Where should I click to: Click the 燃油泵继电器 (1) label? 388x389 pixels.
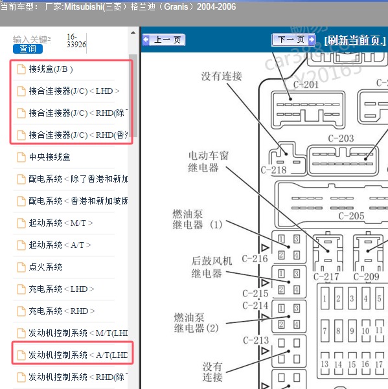tap(198, 219)
